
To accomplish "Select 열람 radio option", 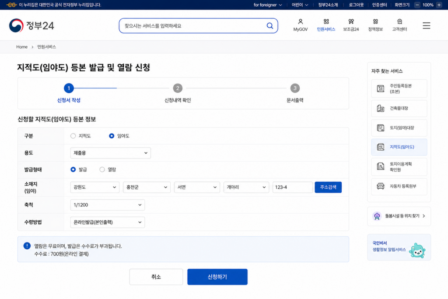I will [x=102, y=169].
